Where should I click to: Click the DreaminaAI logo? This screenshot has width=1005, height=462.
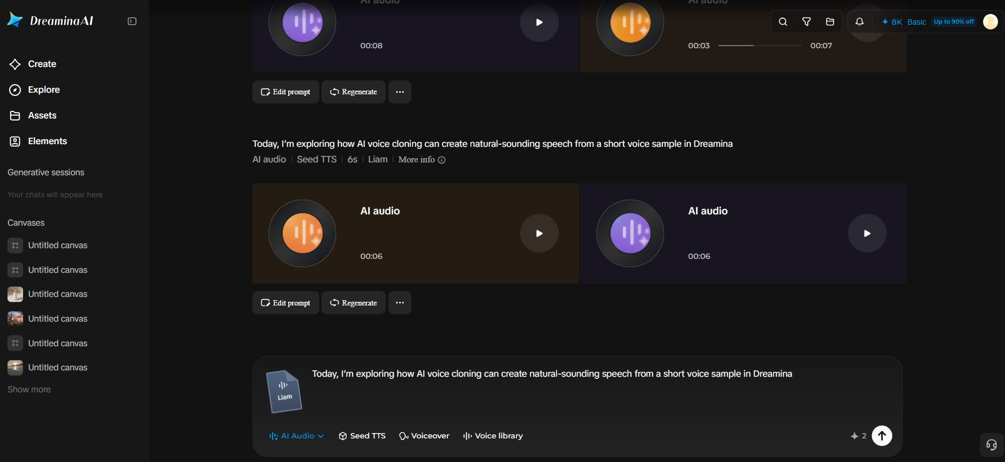pyautogui.click(x=50, y=20)
